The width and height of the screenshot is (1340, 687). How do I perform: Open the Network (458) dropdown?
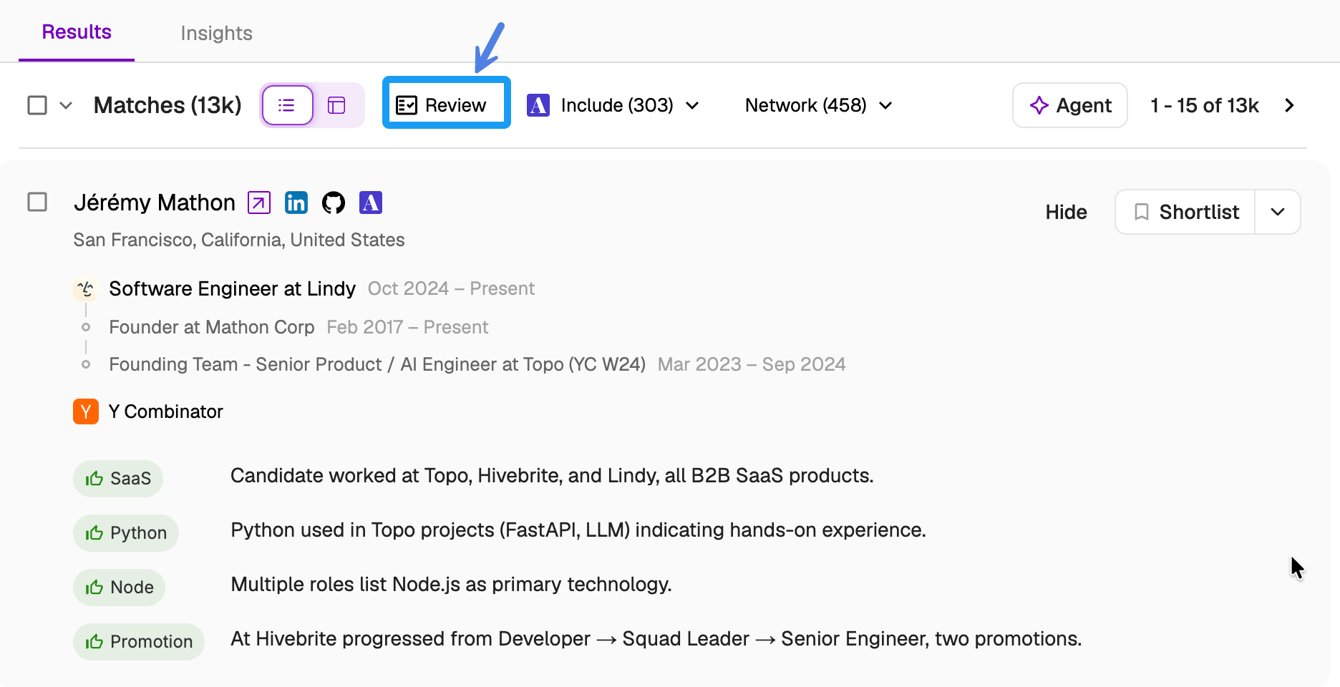(819, 105)
